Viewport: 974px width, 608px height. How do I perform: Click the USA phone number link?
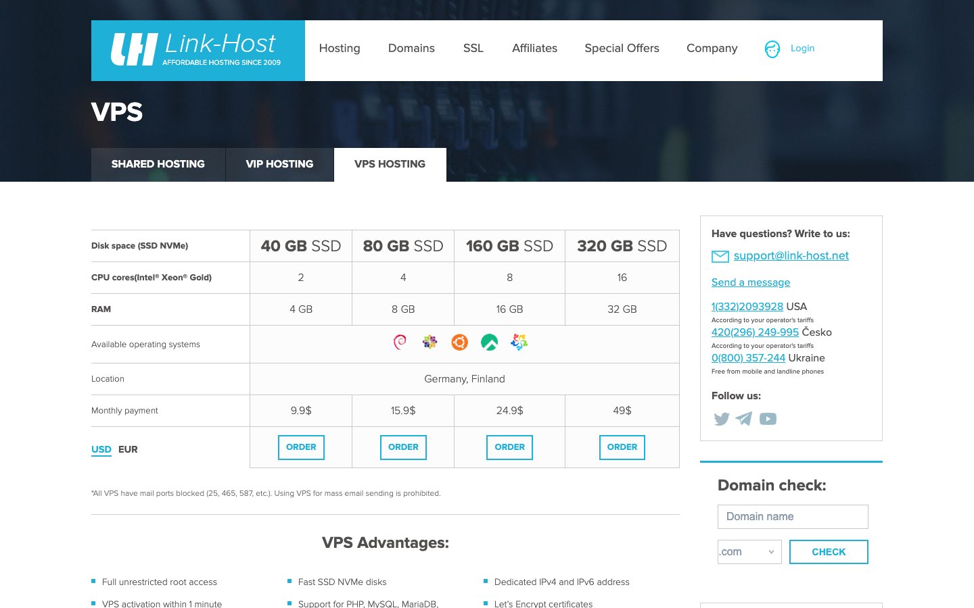click(747, 307)
